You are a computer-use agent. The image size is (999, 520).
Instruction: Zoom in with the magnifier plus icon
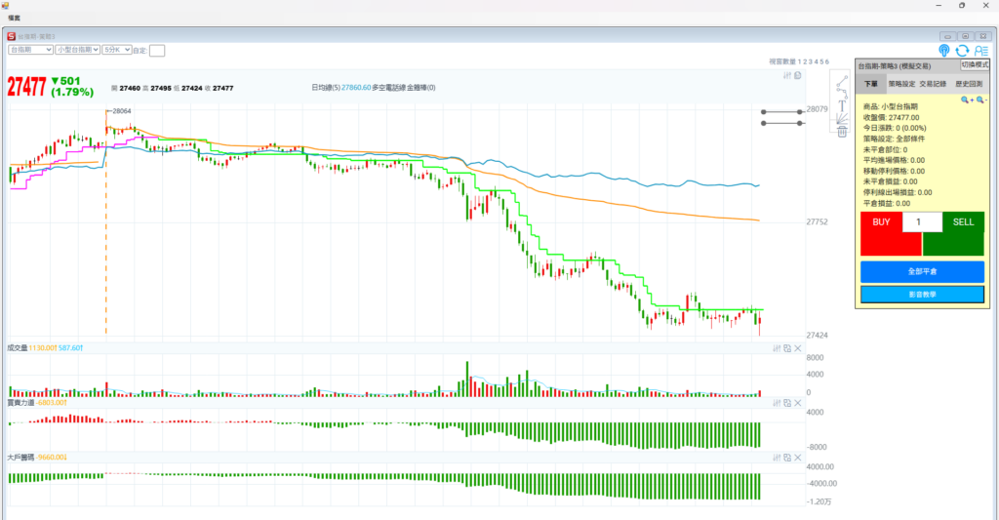click(x=966, y=100)
